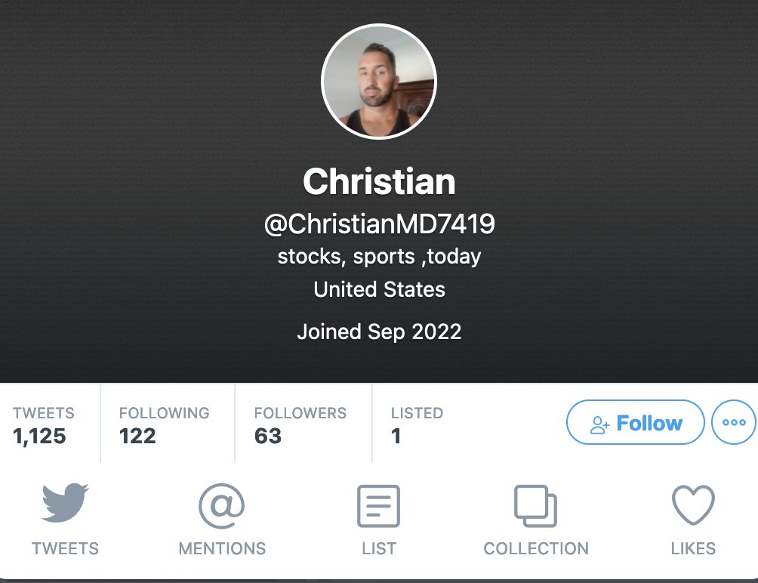Show the 63 followers count

tap(268, 436)
